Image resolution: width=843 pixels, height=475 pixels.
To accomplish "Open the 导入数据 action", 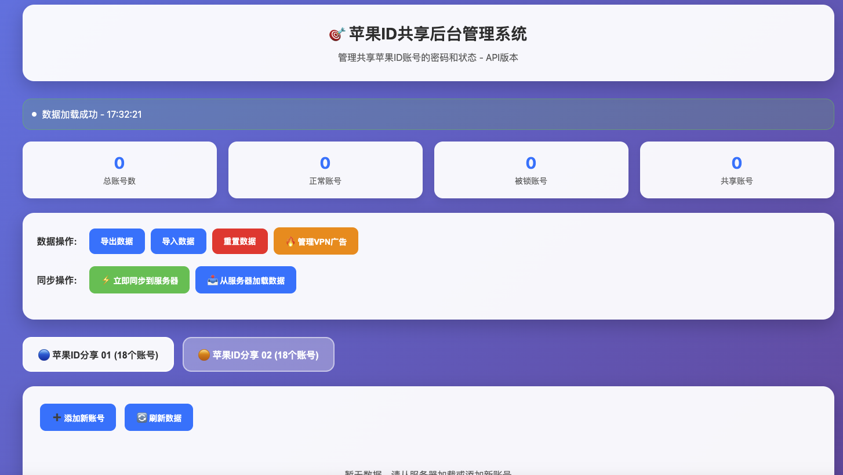I will click(x=178, y=241).
